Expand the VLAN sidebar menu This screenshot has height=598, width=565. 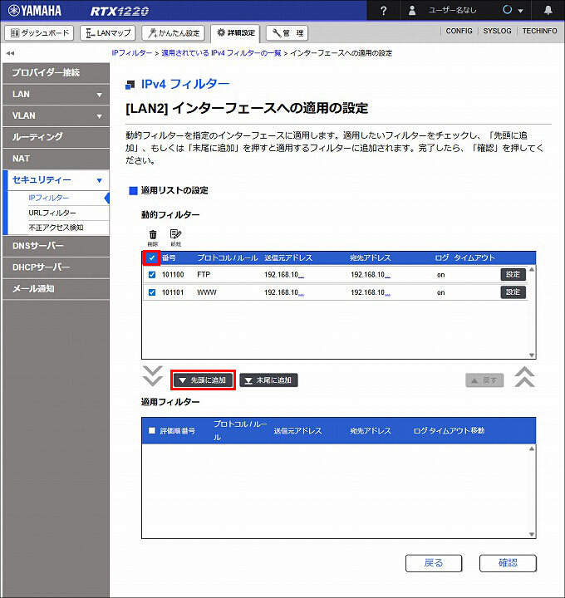tap(56, 115)
